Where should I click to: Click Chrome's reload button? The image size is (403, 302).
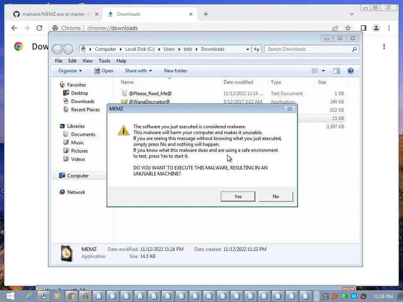click(x=39, y=28)
